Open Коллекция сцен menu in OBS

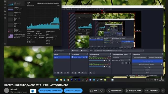pyautogui.click(x=93, y=9)
